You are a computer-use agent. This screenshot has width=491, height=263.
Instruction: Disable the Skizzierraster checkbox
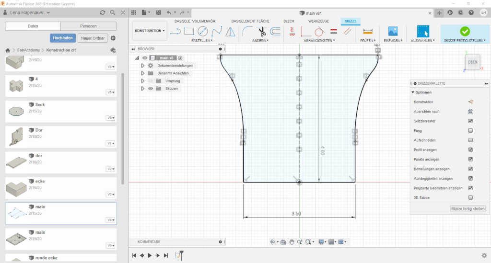click(470, 121)
